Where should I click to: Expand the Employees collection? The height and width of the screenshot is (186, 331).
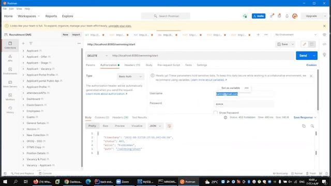click(x=23, y=111)
